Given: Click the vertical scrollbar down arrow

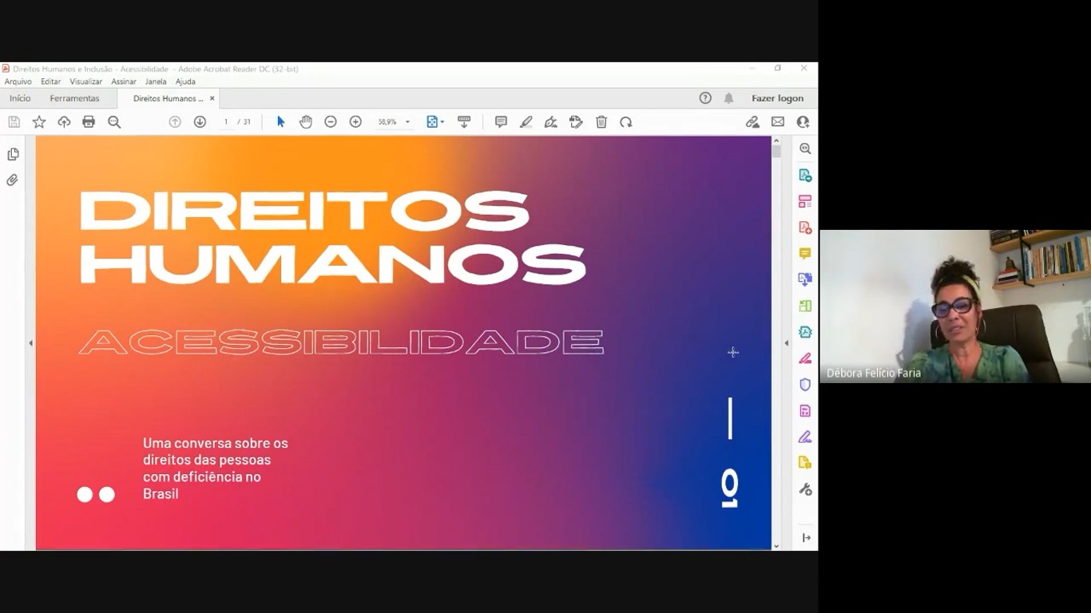Looking at the screenshot, I should pyautogui.click(x=776, y=547).
